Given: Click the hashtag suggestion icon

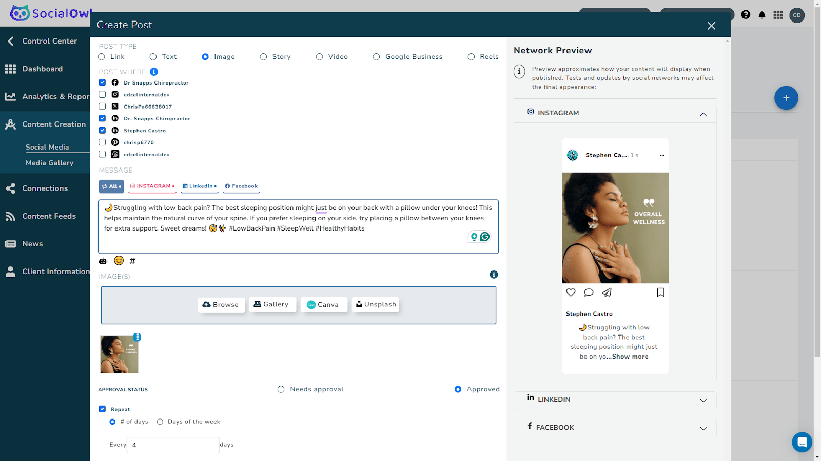Looking at the screenshot, I should [x=132, y=261].
